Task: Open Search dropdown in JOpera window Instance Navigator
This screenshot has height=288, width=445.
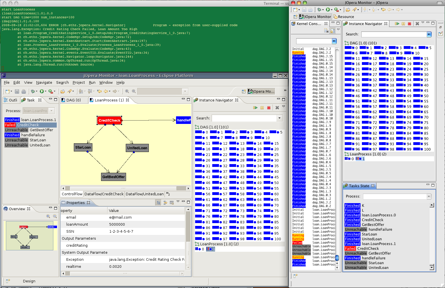Action: tap(429, 34)
